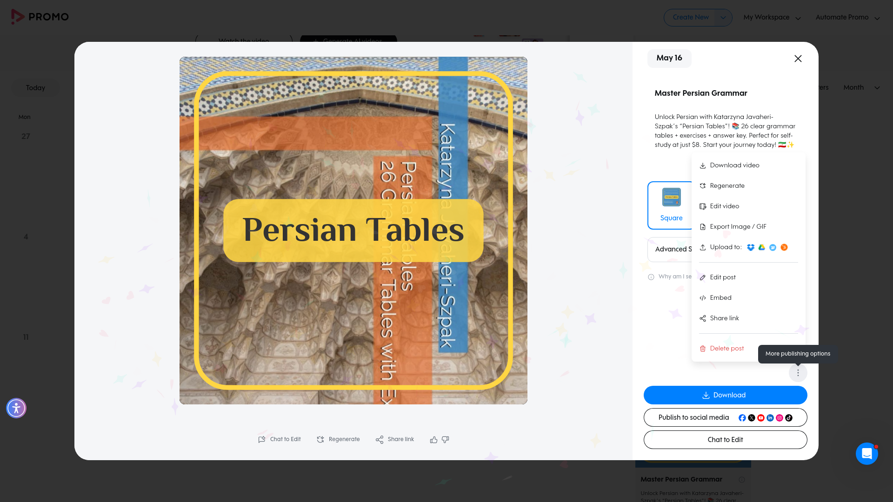This screenshot has height=502, width=893.
Task: Click the LinkedIn icon in Publish button
Action: coord(770,418)
